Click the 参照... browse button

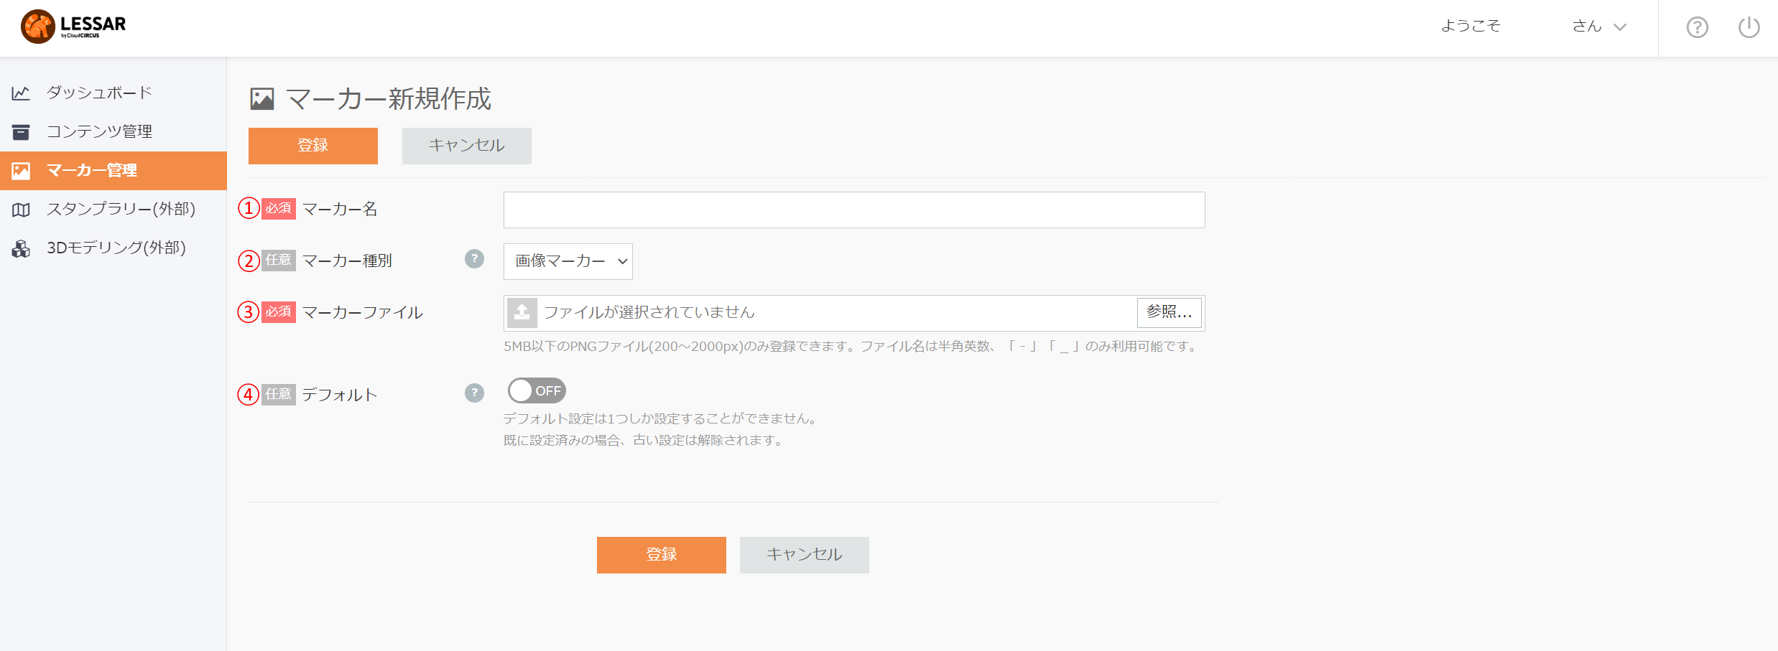(1169, 312)
